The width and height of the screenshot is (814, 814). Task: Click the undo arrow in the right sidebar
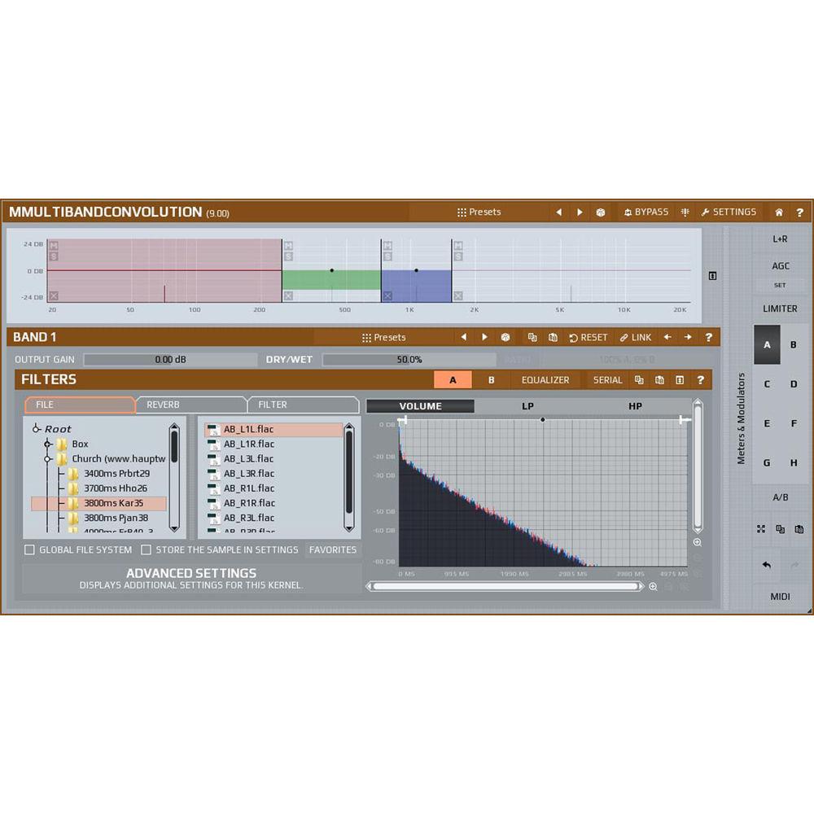click(765, 565)
